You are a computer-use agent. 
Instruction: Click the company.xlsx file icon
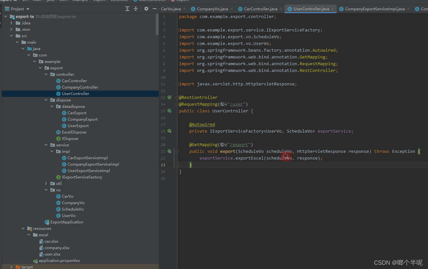click(x=41, y=248)
